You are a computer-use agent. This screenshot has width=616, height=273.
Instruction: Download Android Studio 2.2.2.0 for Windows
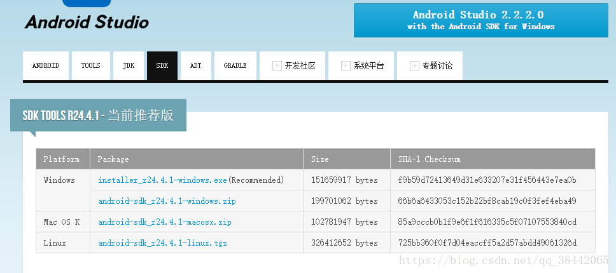[x=481, y=20]
